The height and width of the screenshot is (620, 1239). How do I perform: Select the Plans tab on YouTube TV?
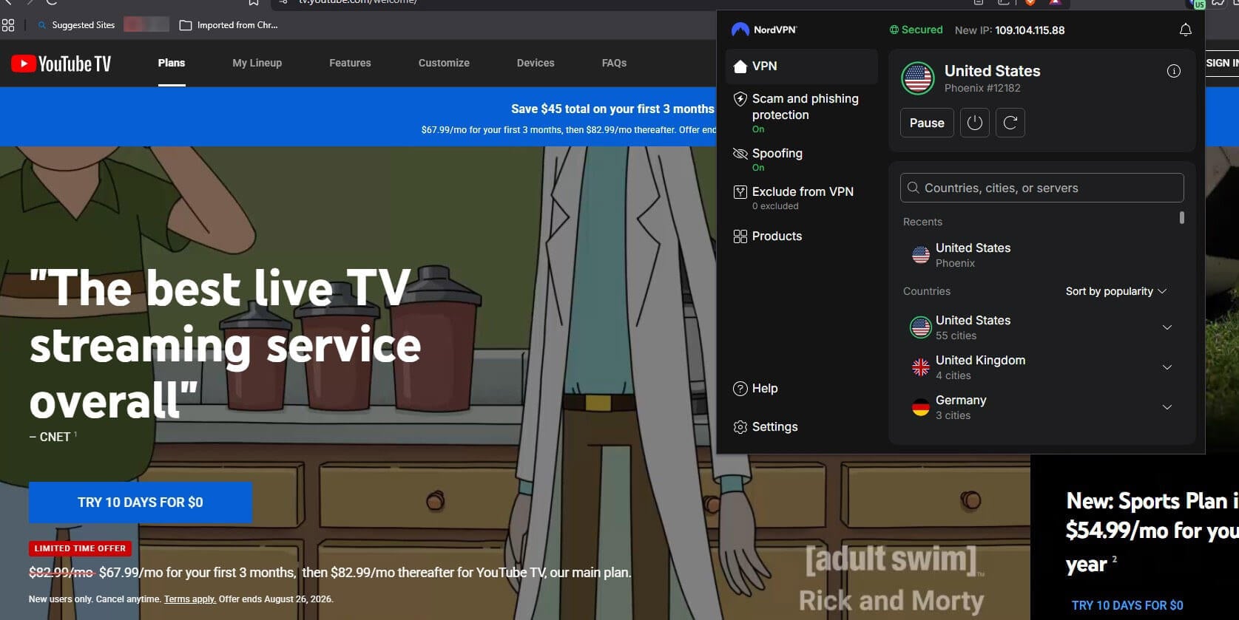point(171,64)
